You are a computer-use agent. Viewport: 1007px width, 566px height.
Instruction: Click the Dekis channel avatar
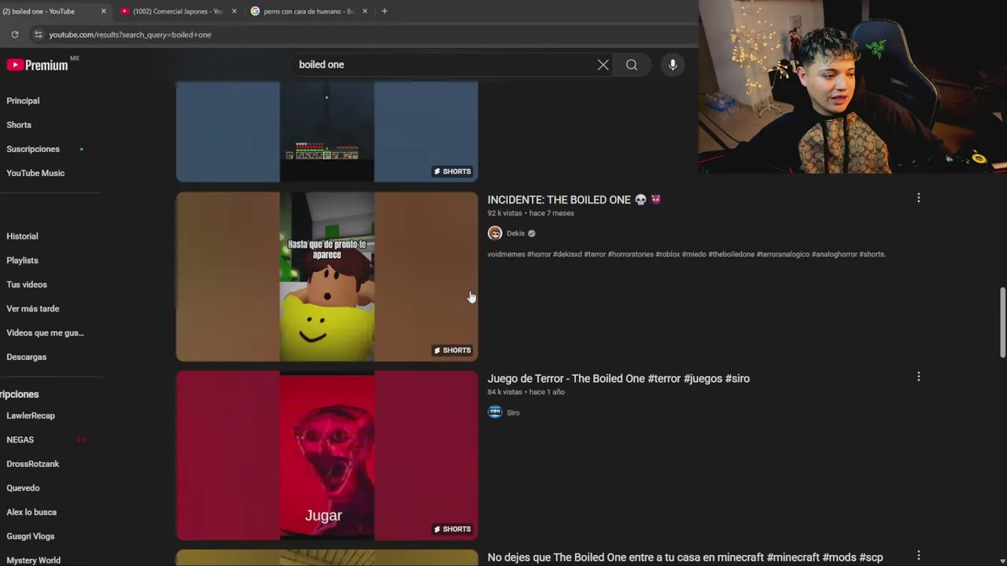(495, 233)
